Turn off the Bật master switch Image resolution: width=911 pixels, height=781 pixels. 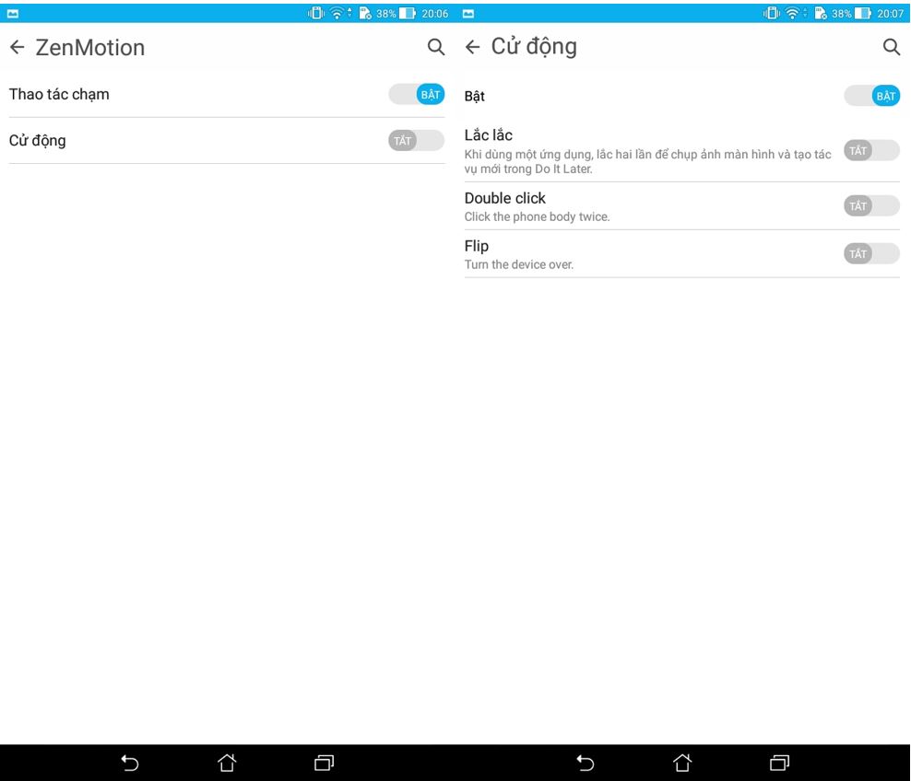pos(872,96)
